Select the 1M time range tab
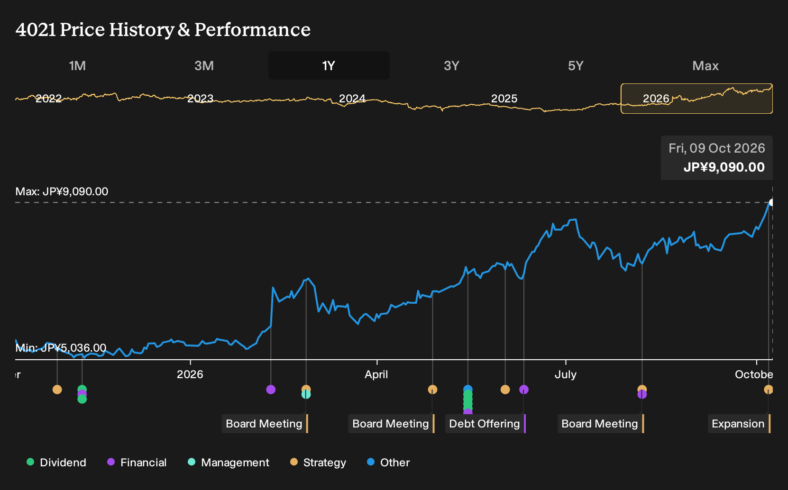 (x=77, y=65)
